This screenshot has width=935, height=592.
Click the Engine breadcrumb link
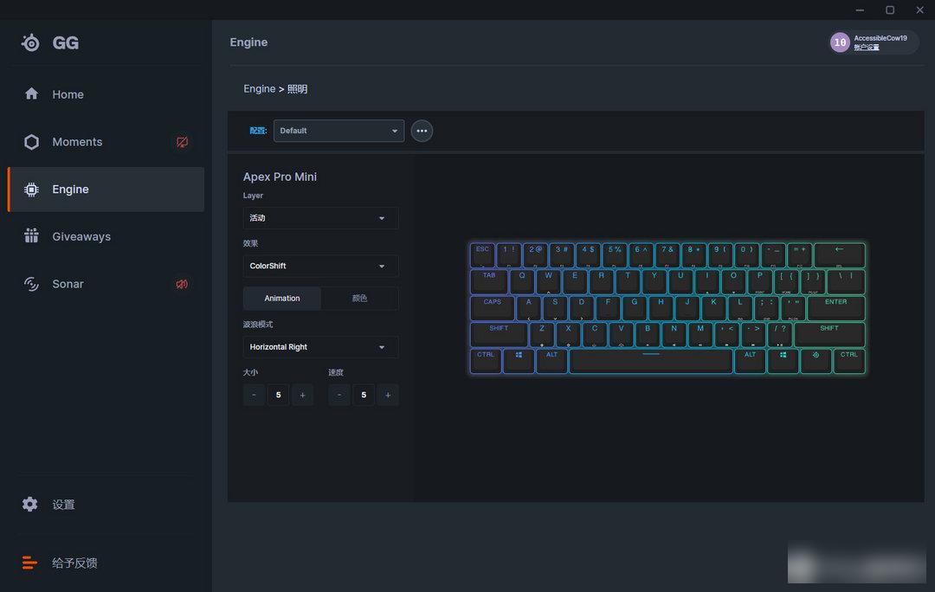pyautogui.click(x=260, y=89)
